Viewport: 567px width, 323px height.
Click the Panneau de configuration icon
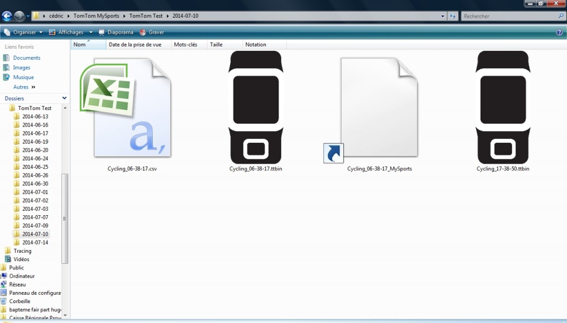[4, 293]
